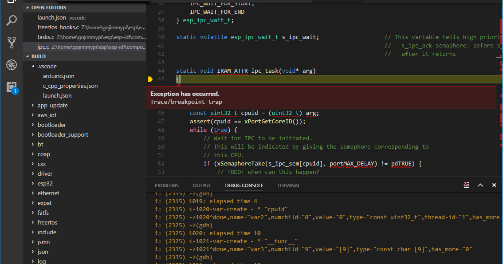Close the debug panel with the X icon
Screen dimensions: 503x264
(494, 185)
